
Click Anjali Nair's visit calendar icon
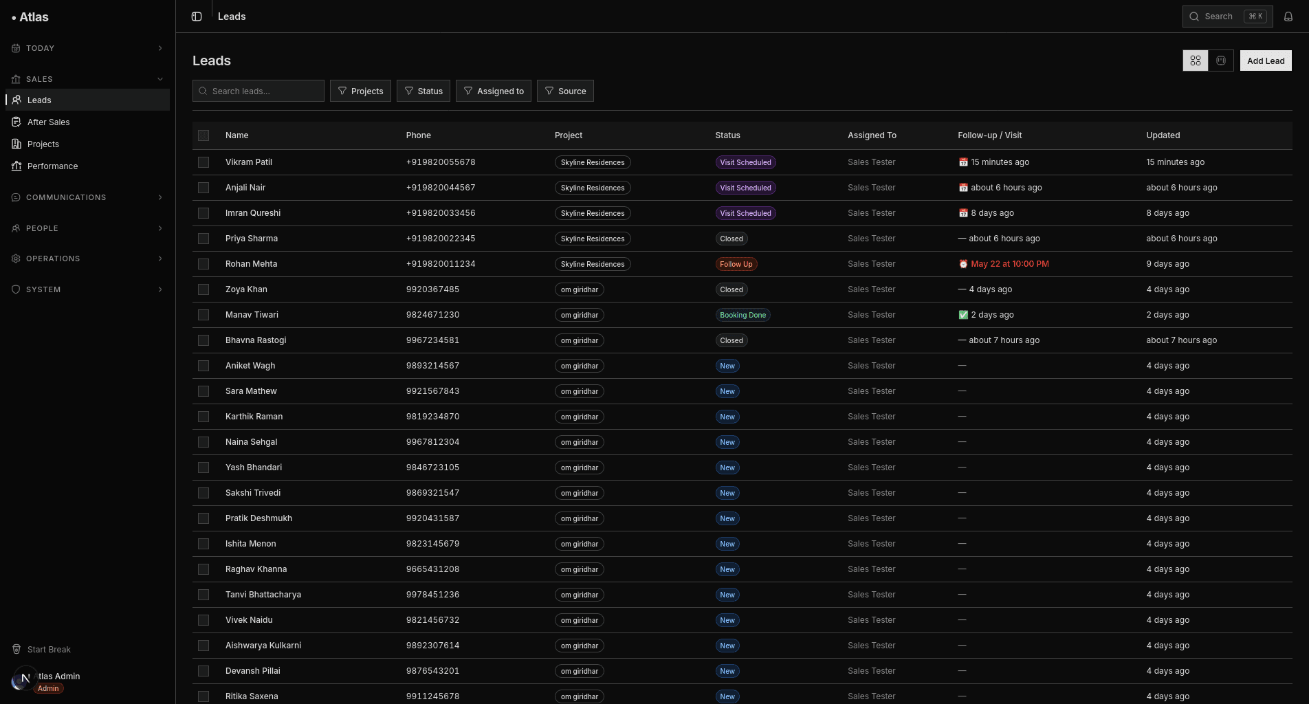(963, 188)
